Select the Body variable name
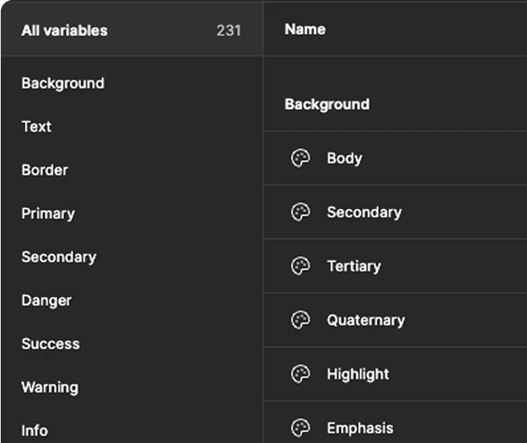 point(344,159)
